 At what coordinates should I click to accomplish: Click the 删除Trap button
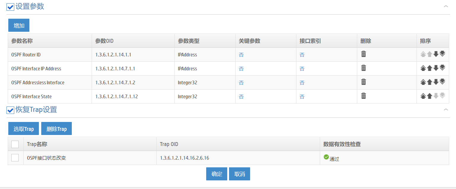[x=56, y=128]
